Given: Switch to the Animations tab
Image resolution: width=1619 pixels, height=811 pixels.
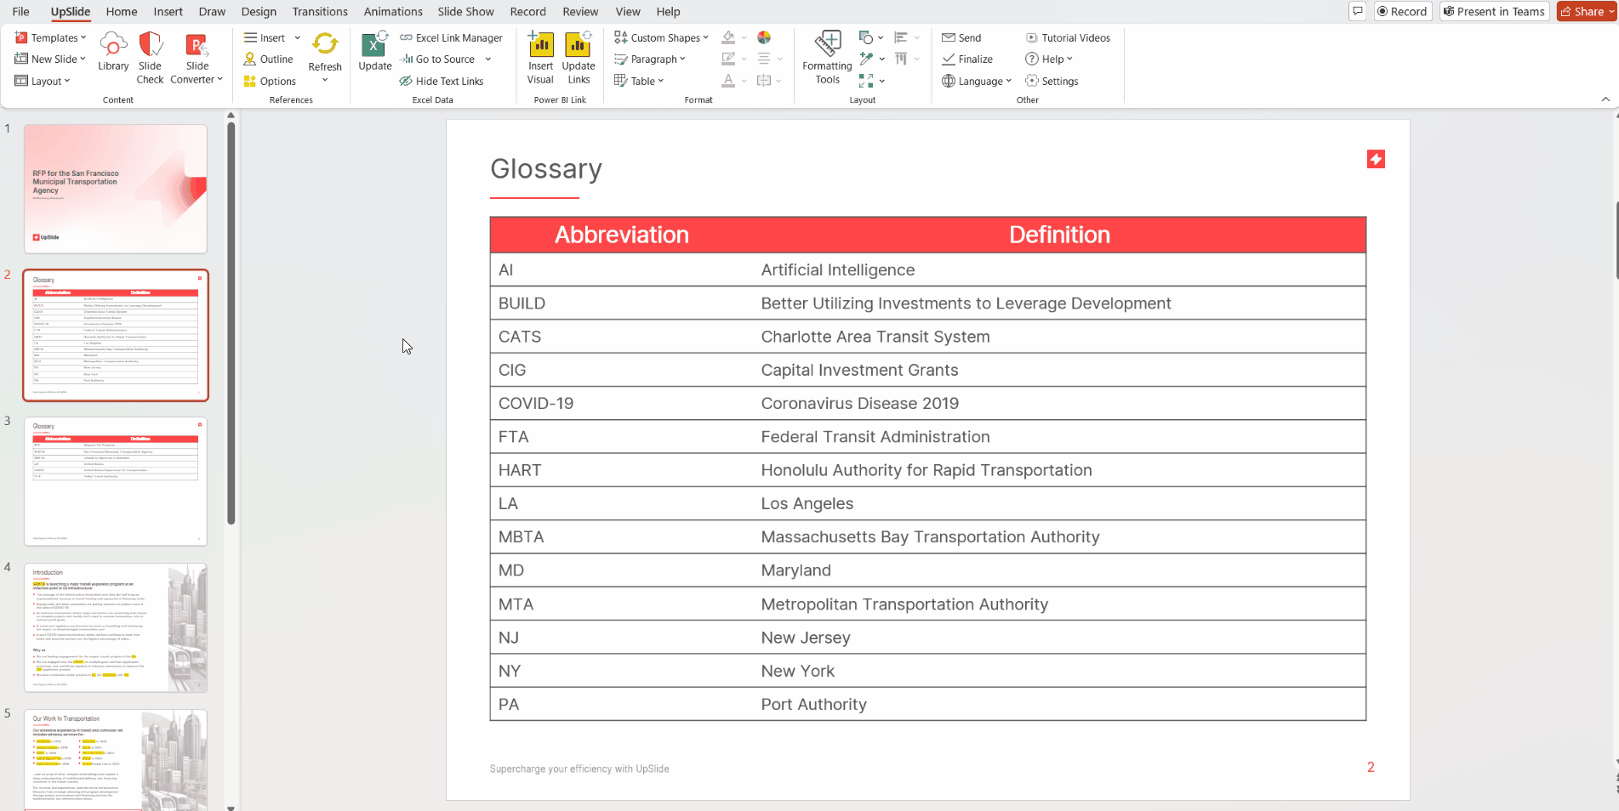Looking at the screenshot, I should [393, 11].
